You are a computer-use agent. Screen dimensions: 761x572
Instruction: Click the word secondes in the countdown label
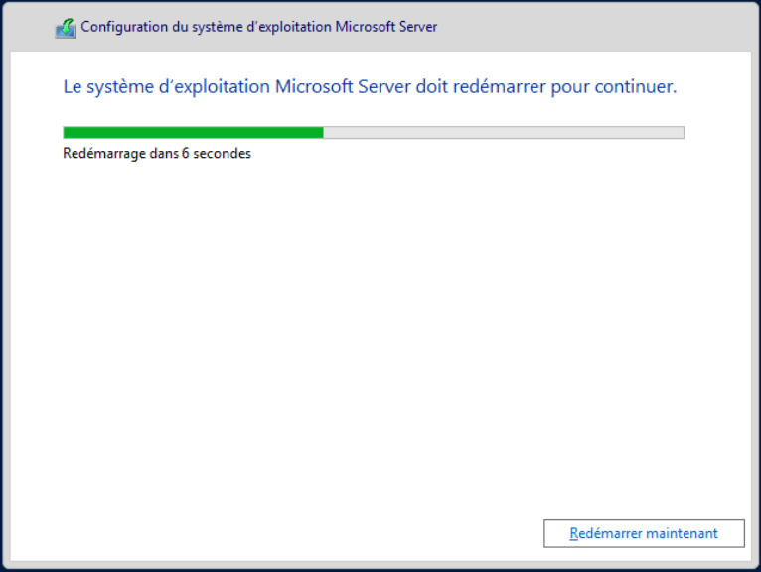(222, 154)
